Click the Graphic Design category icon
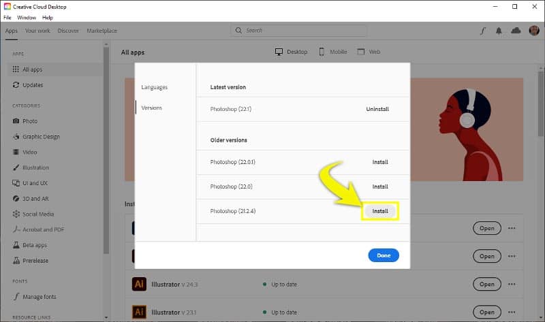 tap(16, 137)
